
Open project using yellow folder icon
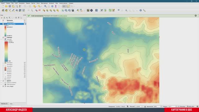6,6
